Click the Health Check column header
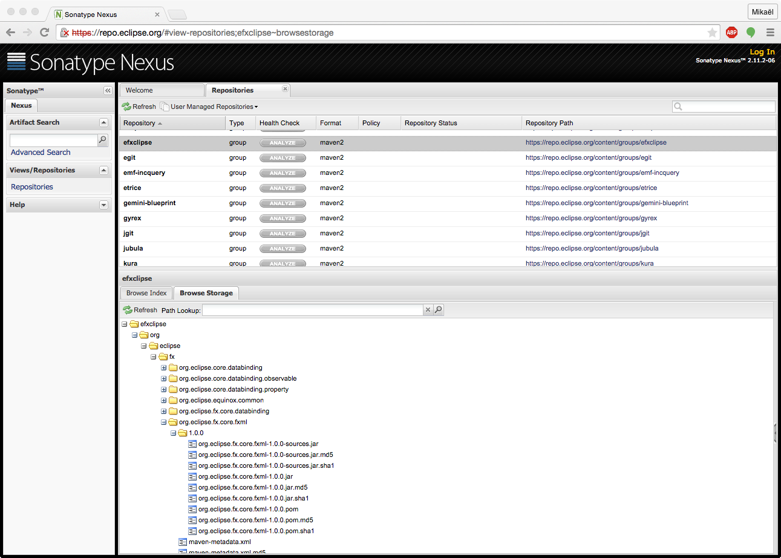This screenshot has height=558, width=781. click(286, 123)
